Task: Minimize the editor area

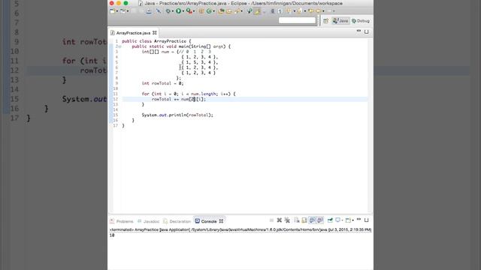Action: click(x=358, y=31)
